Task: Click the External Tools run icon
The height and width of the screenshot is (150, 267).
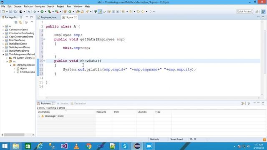Action: click(57, 12)
